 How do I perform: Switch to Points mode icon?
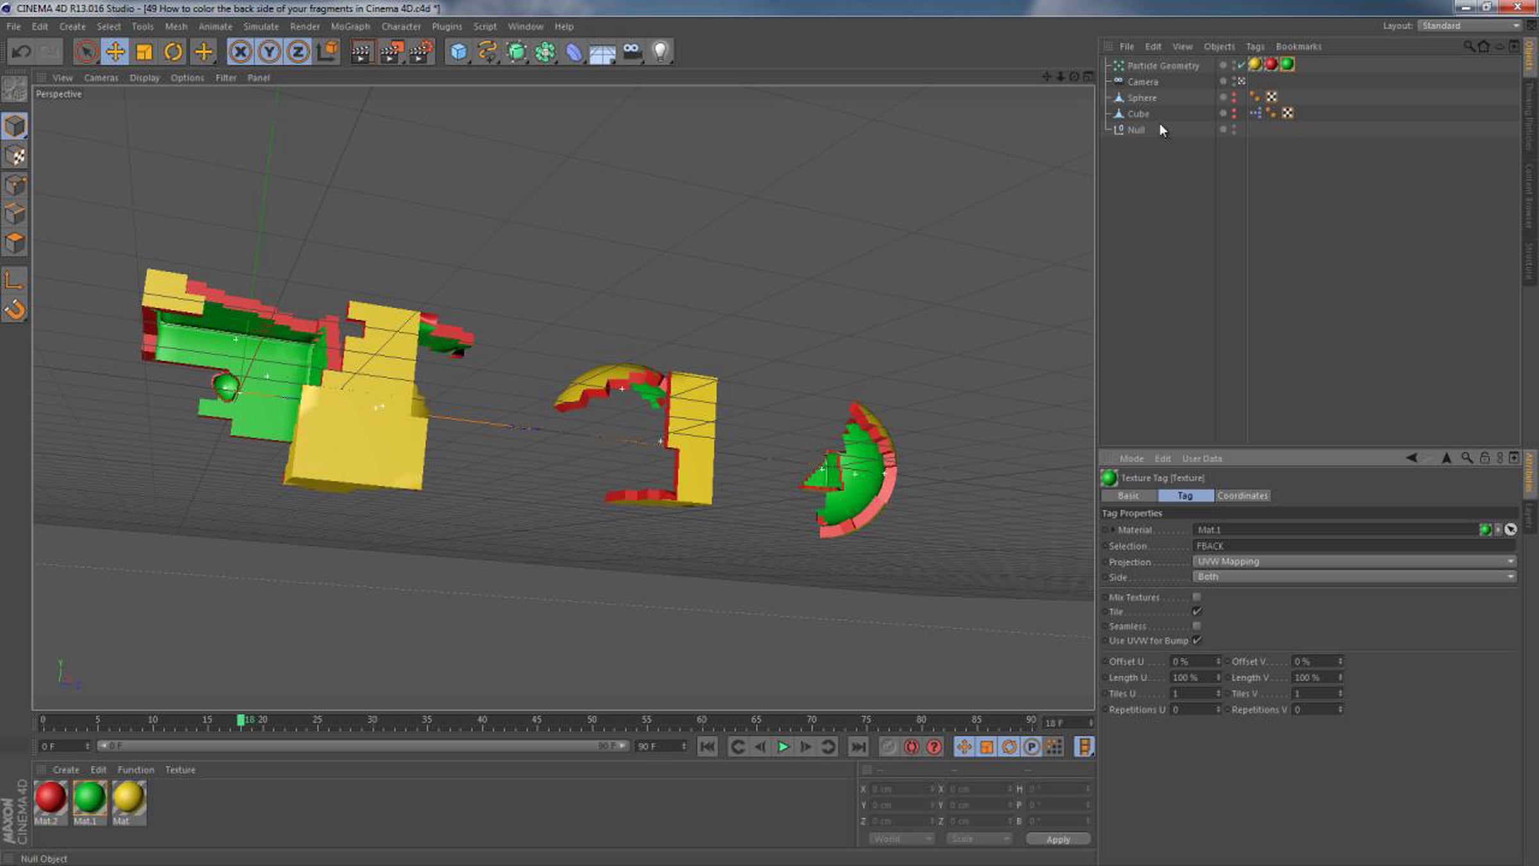pos(15,185)
